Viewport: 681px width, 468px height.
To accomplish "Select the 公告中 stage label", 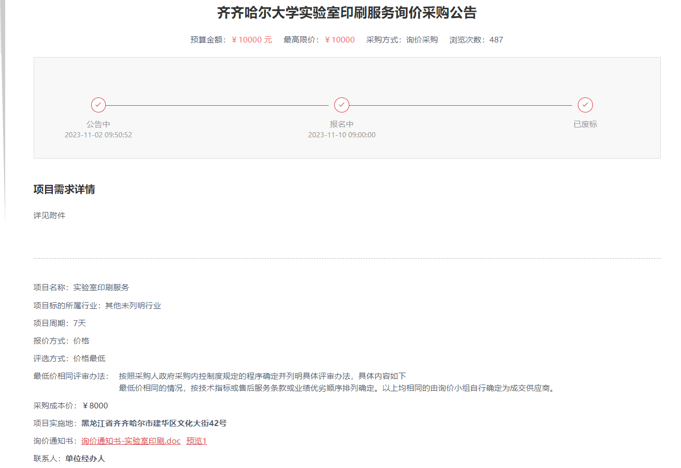I will (x=98, y=124).
